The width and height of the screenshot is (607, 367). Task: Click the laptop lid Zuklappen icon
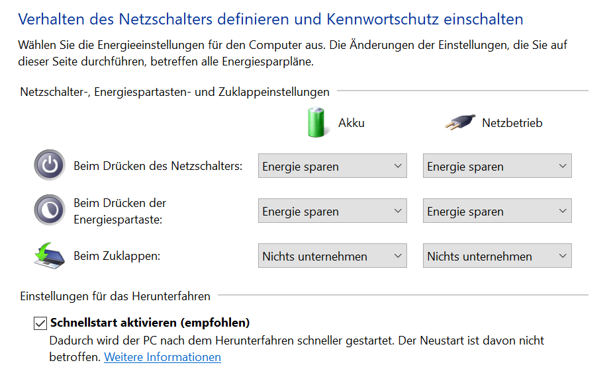click(x=49, y=255)
